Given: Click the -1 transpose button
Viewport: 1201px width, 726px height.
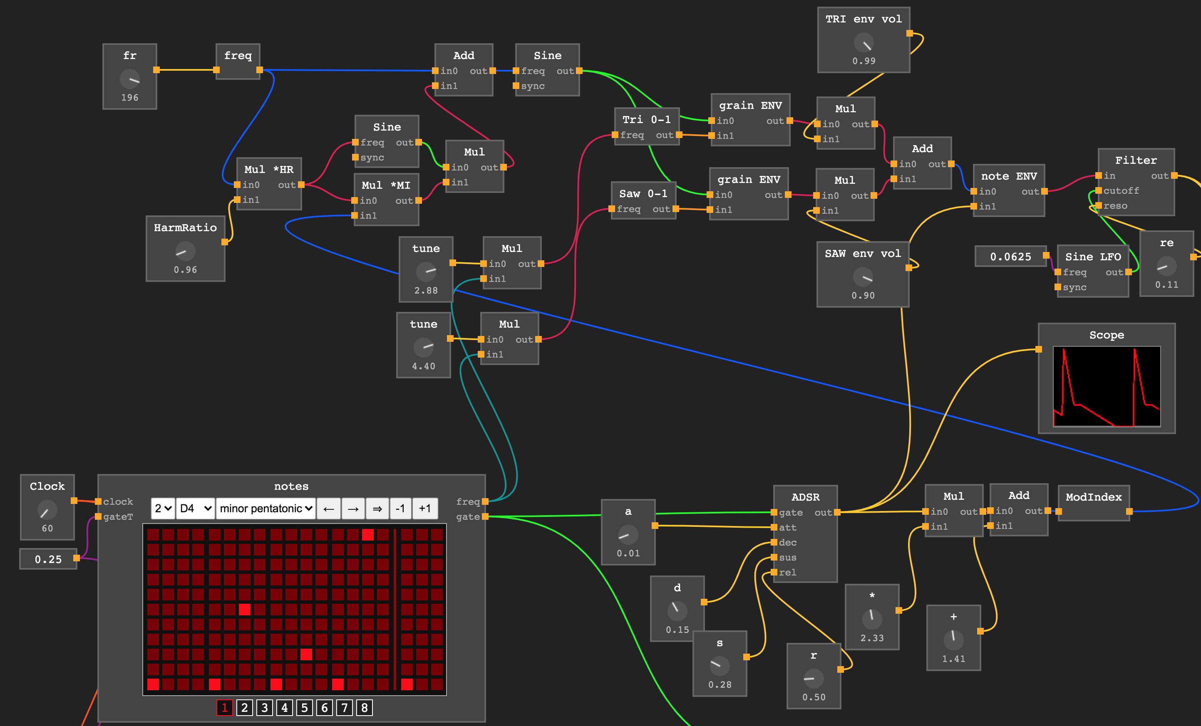Looking at the screenshot, I should (401, 509).
